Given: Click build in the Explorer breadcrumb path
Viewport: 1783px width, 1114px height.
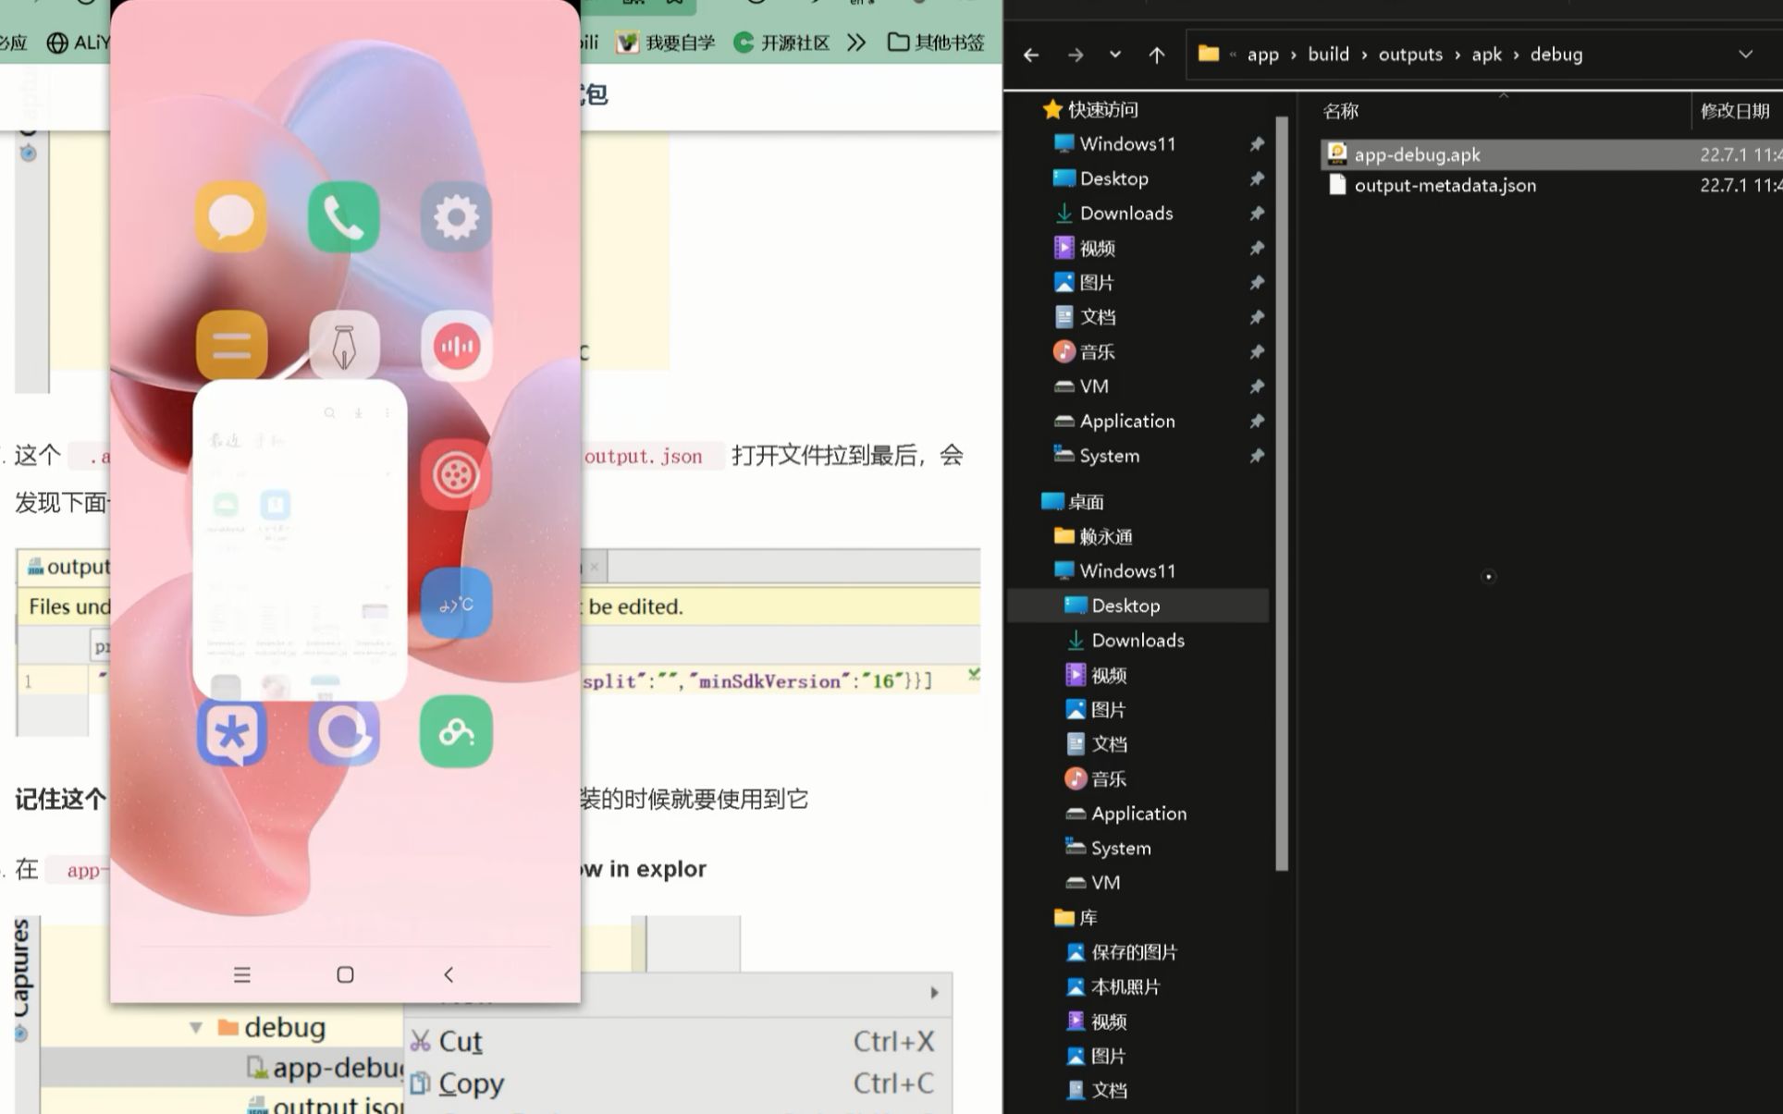Looking at the screenshot, I should click(1329, 54).
